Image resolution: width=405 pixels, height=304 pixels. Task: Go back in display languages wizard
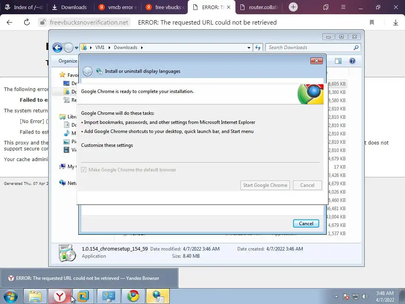tap(88, 71)
